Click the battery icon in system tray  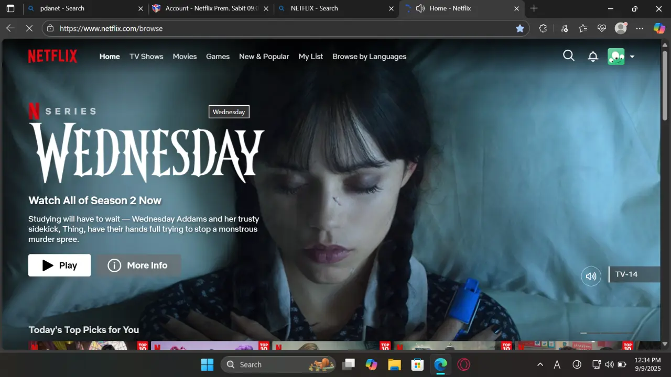tap(622, 364)
